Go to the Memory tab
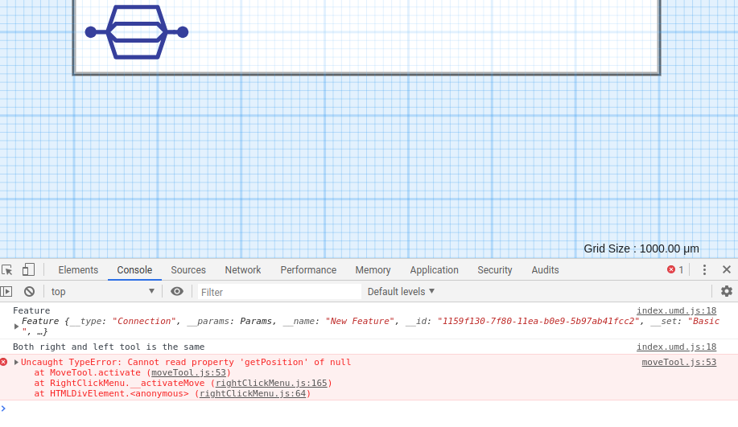The image size is (738, 427). tap(373, 270)
